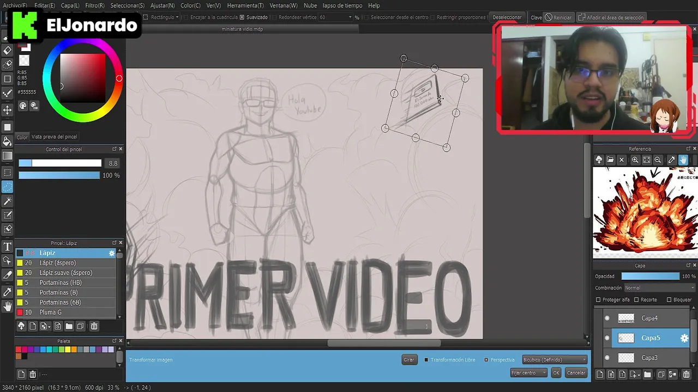Toggle visibility of Capa3 layer
Image resolution: width=698 pixels, height=392 pixels.
pyautogui.click(x=607, y=358)
